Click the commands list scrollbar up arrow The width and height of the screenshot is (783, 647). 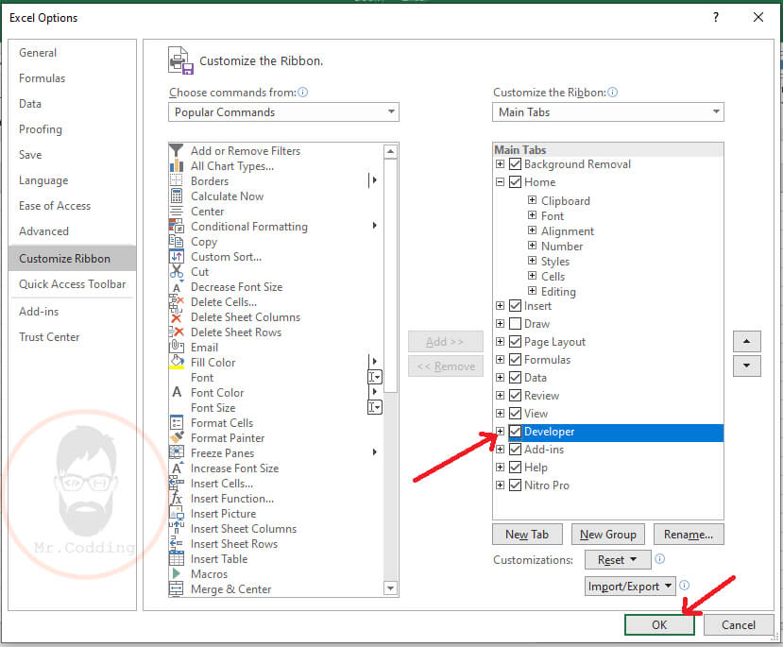click(390, 151)
